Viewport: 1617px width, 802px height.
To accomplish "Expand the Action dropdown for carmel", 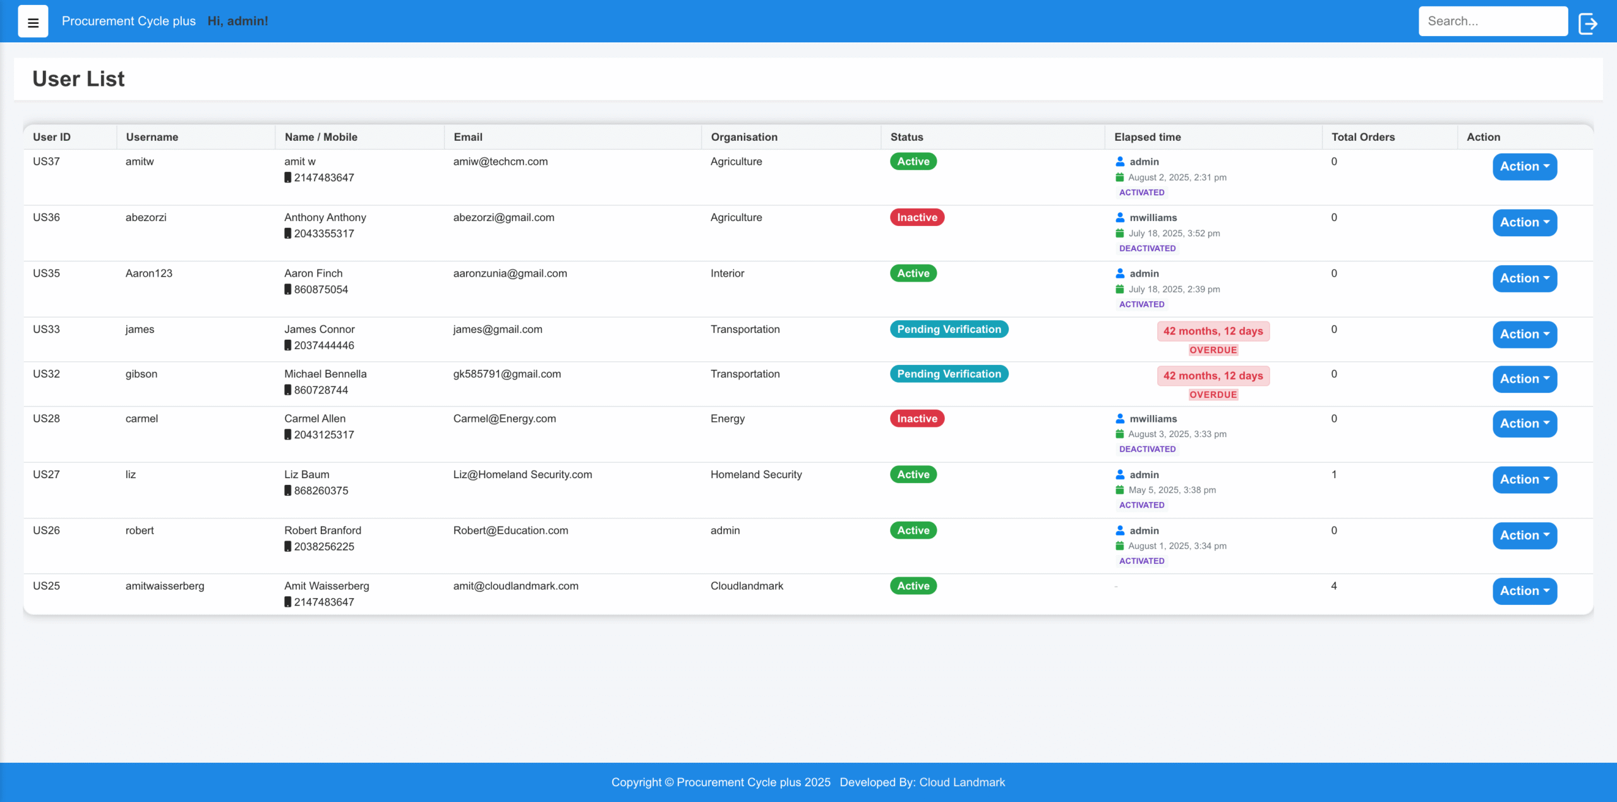I will (x=1524, y=423).
